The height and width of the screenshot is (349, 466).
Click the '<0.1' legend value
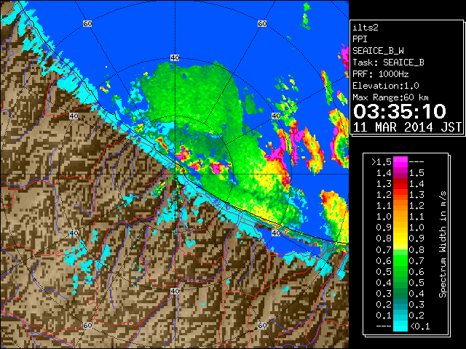(419, 326)
